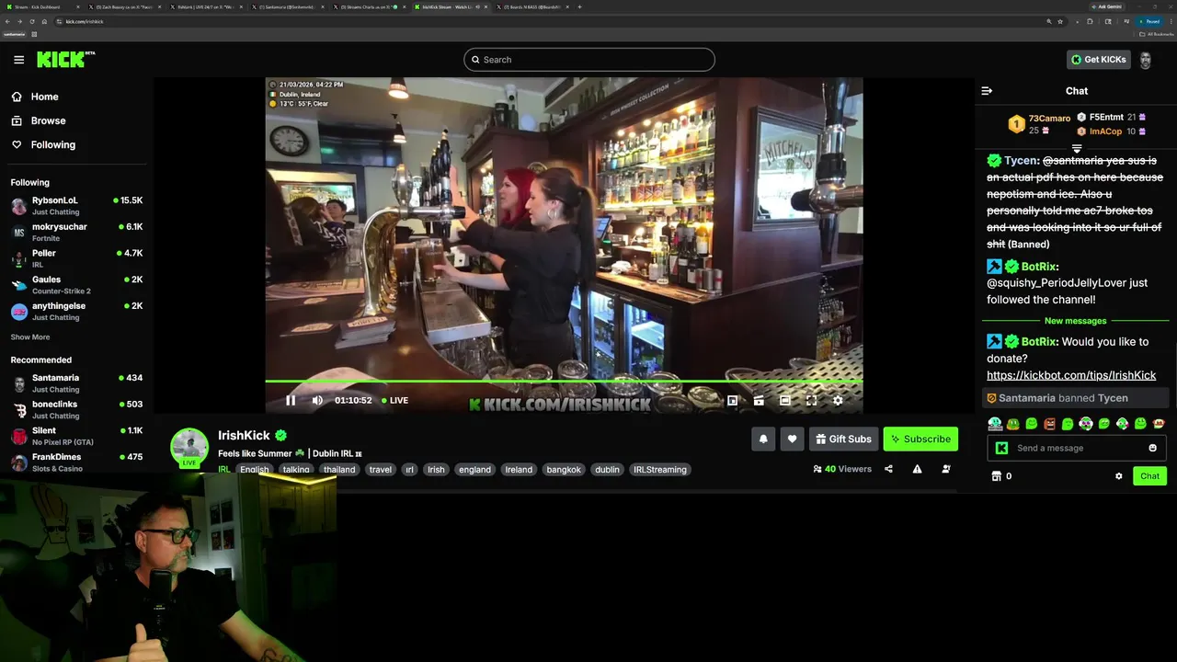This screenshot has width=1177, height=662.
Task: Select the English tag
Action: point(255,470)
